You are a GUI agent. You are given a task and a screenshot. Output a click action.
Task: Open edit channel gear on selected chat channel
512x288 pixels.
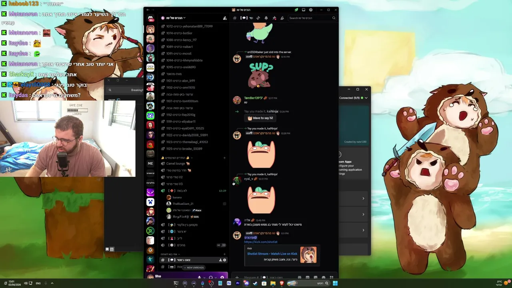point(224,260)
